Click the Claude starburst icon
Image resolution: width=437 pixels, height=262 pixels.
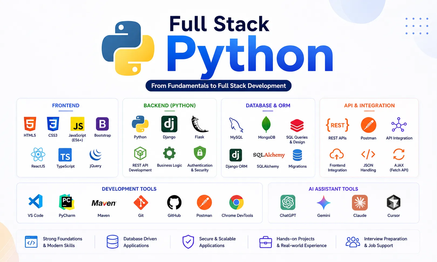click(x=360, y=202)
